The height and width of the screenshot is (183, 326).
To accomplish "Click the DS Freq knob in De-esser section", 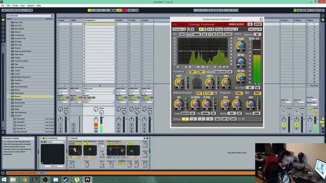I will pyautogui.click(x=207, y=104).
